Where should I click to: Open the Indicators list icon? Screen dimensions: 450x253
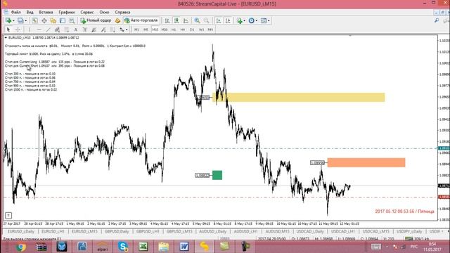click(240, 20)
